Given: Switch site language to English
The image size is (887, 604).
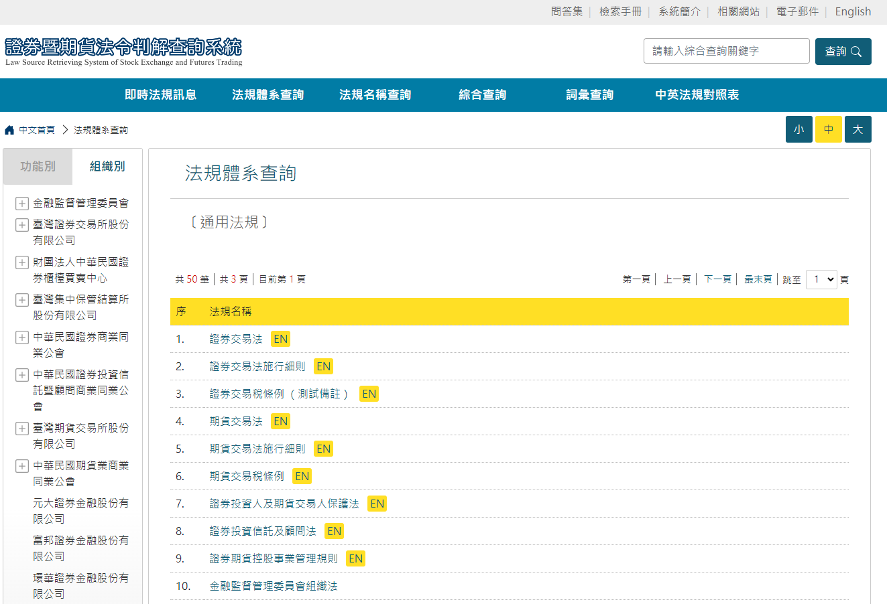Looking at the screenshot, I should [853, 11].
